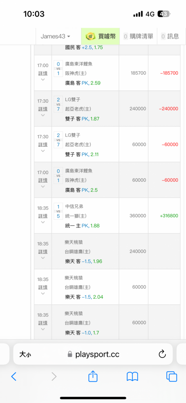Image resolution: width=186 pixels, height=403 pixels.
Task: Open the 購牌清單 tab
Action: (x=138, y=37)
